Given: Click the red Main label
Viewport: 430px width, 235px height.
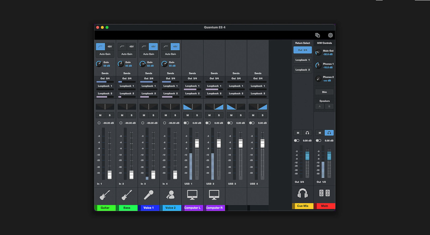Looking at the screenshot, I should click(x=325, y=206).
